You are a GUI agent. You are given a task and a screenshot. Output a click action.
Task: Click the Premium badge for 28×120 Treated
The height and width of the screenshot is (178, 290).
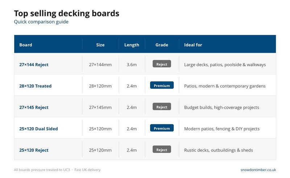click(x=162, y=86)
